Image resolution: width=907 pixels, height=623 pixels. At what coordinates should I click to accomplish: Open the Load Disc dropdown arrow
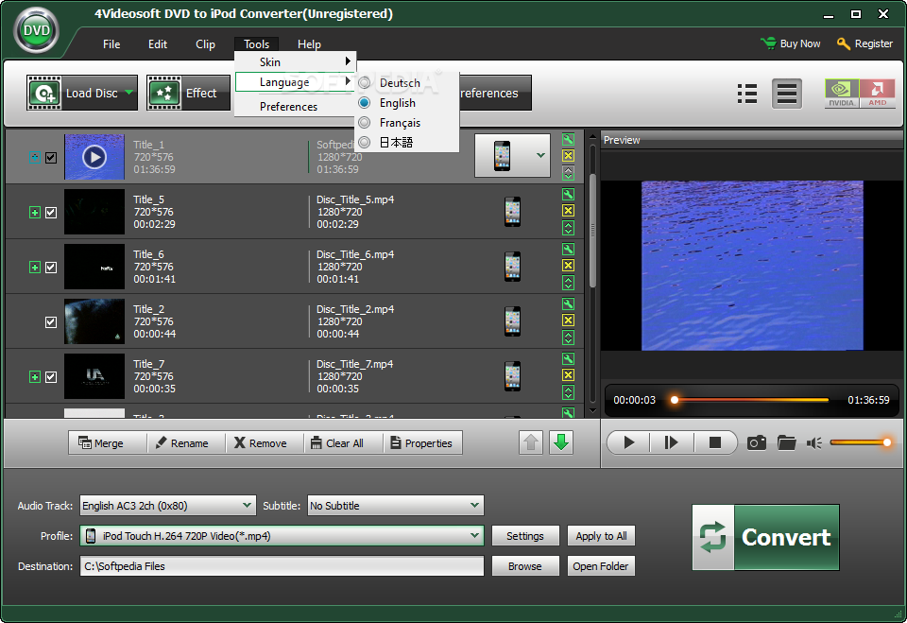(129, 92)
